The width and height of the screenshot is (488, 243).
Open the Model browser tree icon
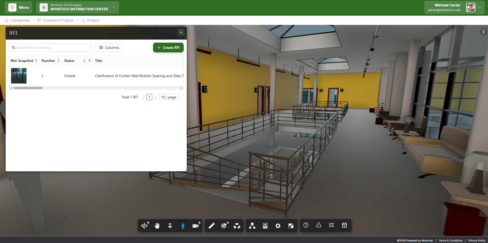click(x=252, y=226)
